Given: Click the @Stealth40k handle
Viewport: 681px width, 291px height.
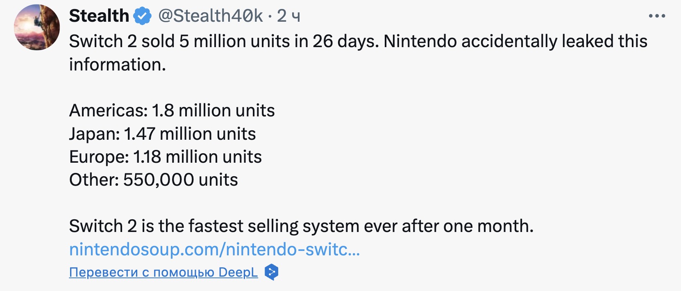Looking at the screenshot, I should [210, 16].
